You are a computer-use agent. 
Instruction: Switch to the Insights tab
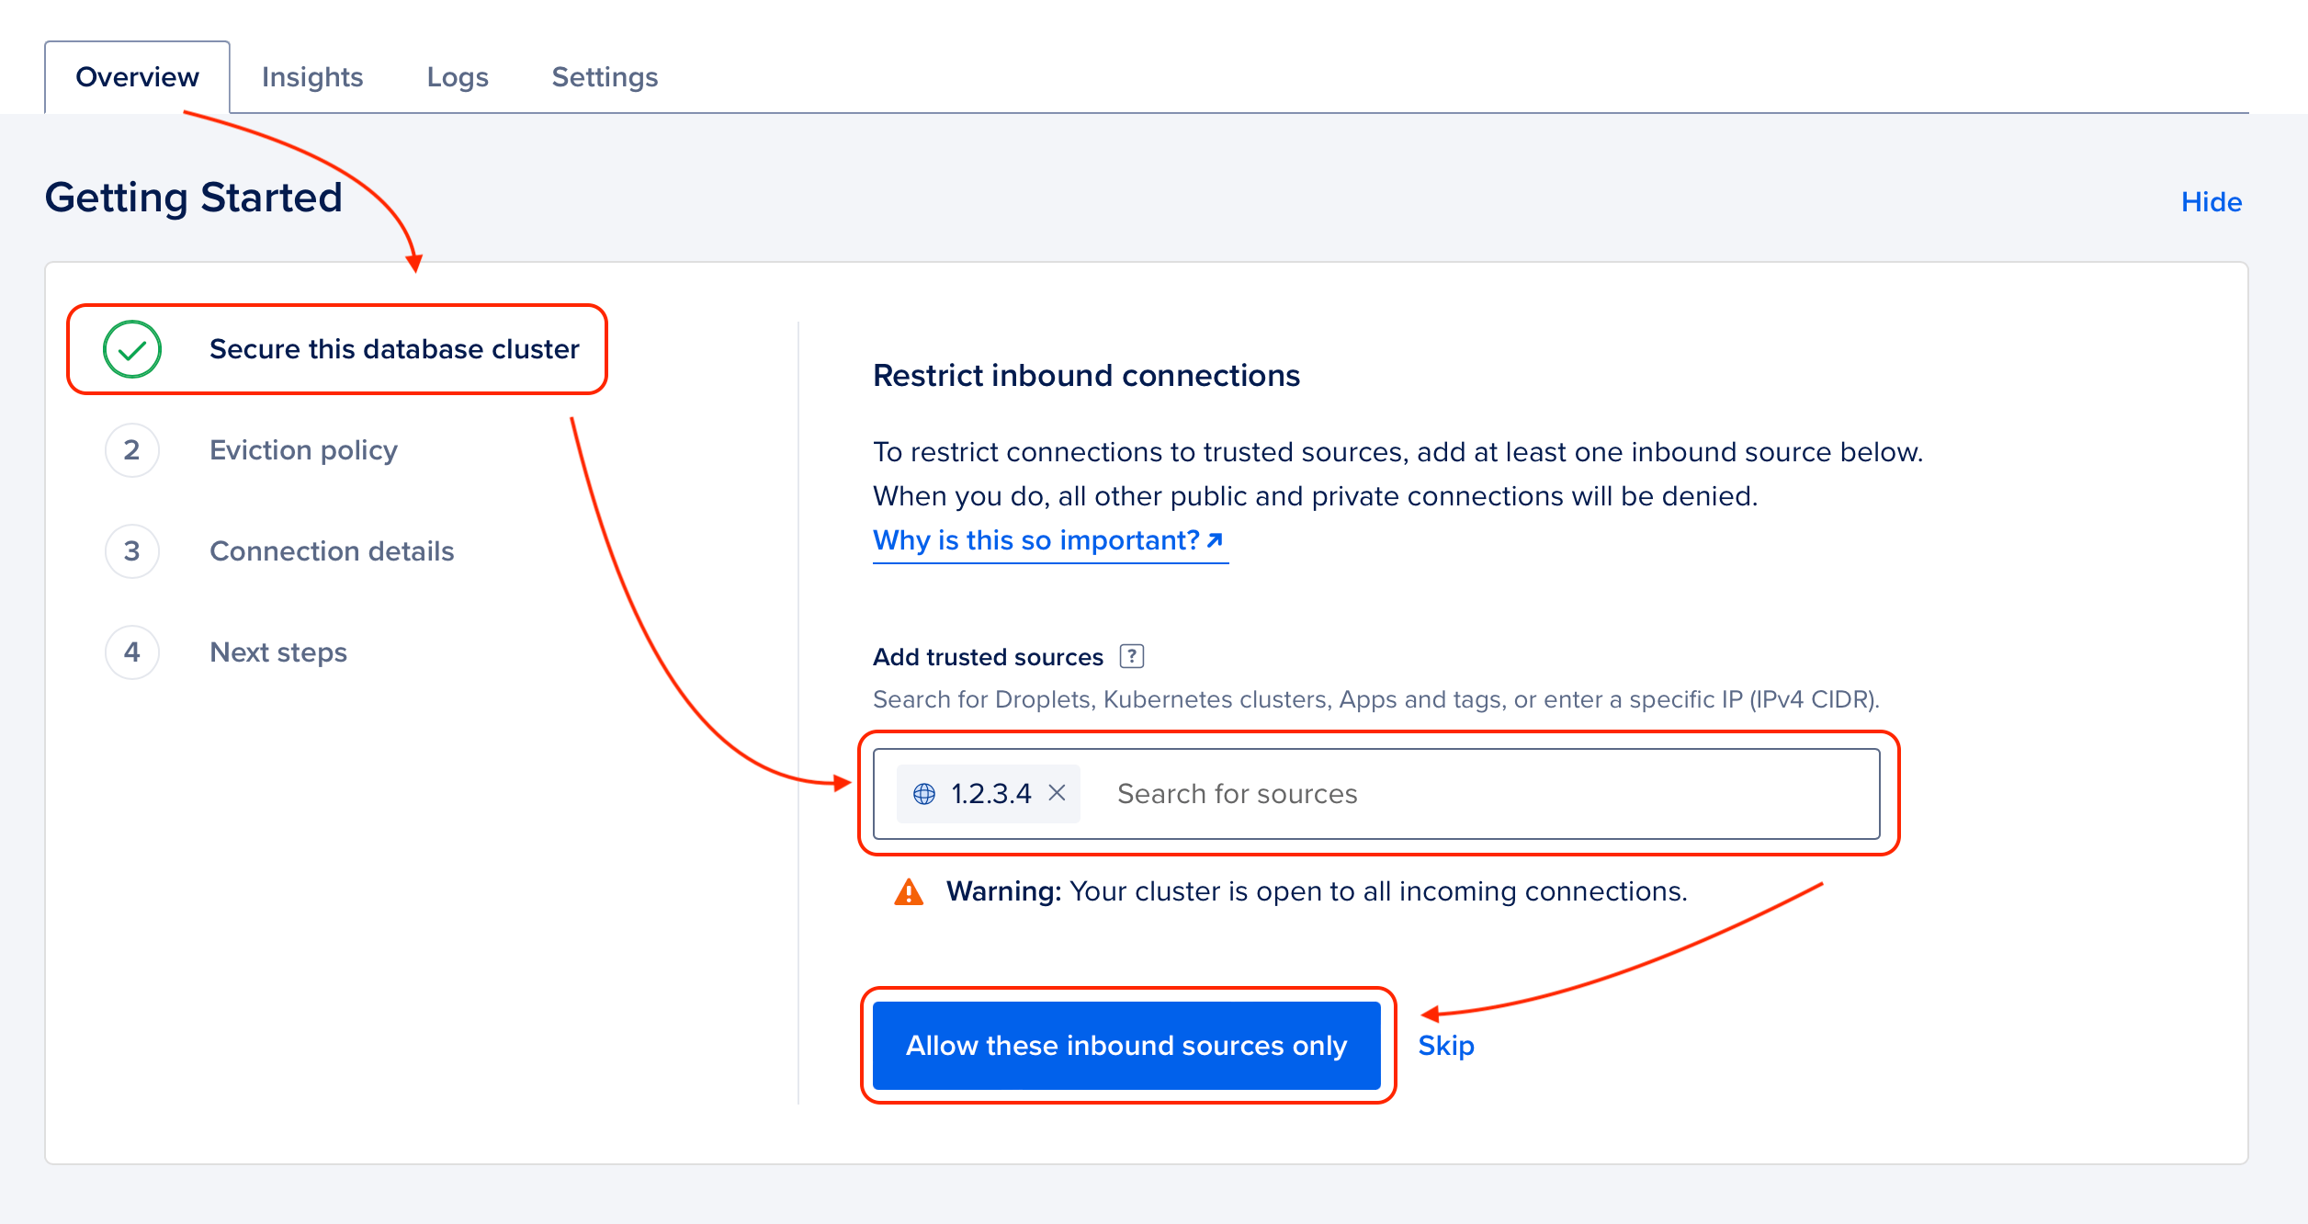pos(312,77)
